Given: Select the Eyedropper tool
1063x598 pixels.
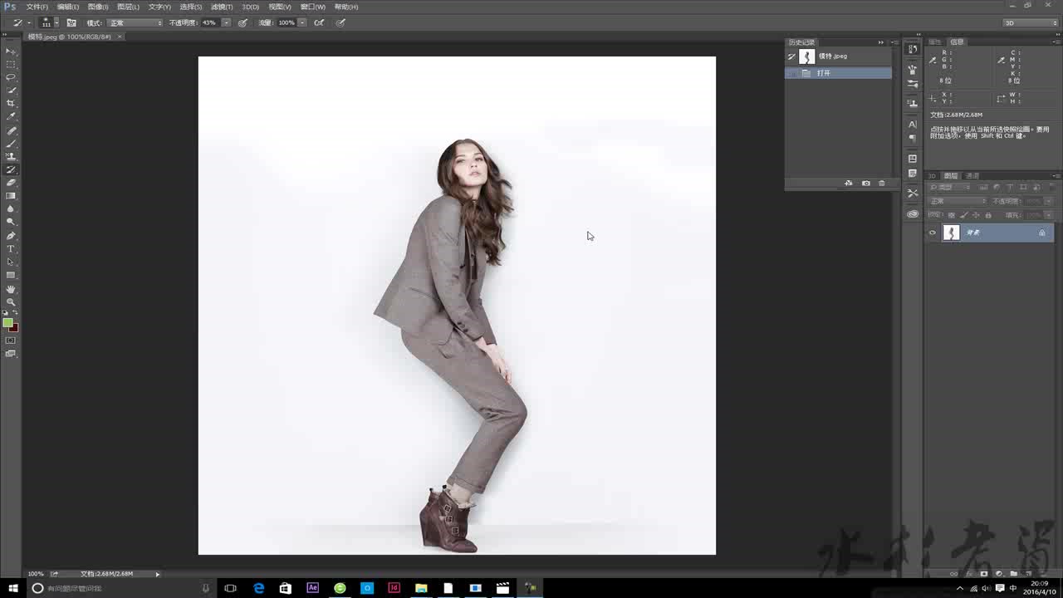Looking at the screenshot, I should tap(11, 116).
